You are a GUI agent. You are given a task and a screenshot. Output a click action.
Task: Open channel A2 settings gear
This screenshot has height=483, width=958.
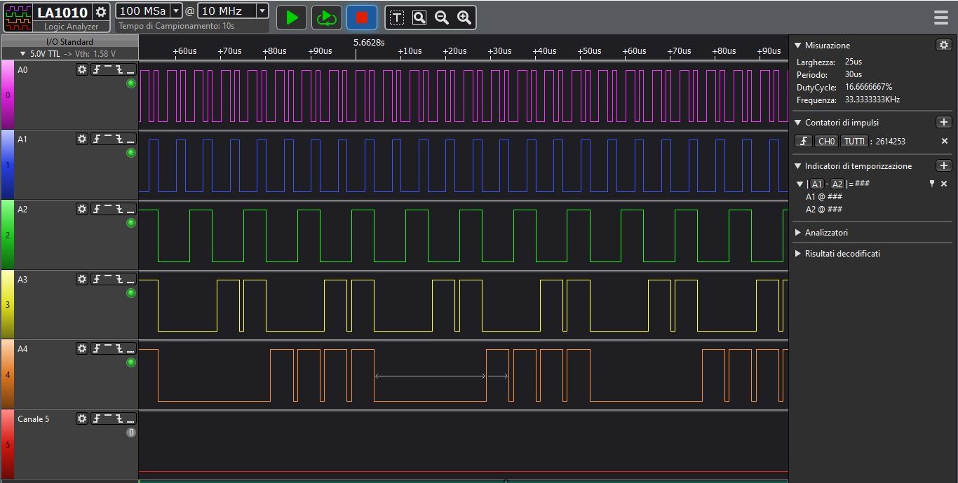click(x=82, y=209)
